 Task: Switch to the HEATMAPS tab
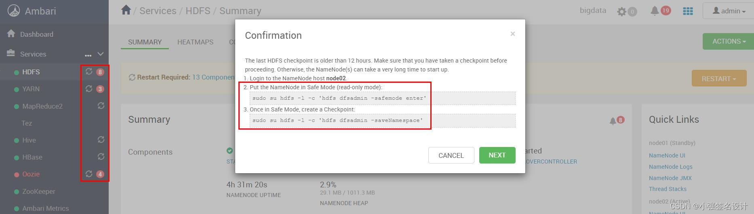coord(195,42)
